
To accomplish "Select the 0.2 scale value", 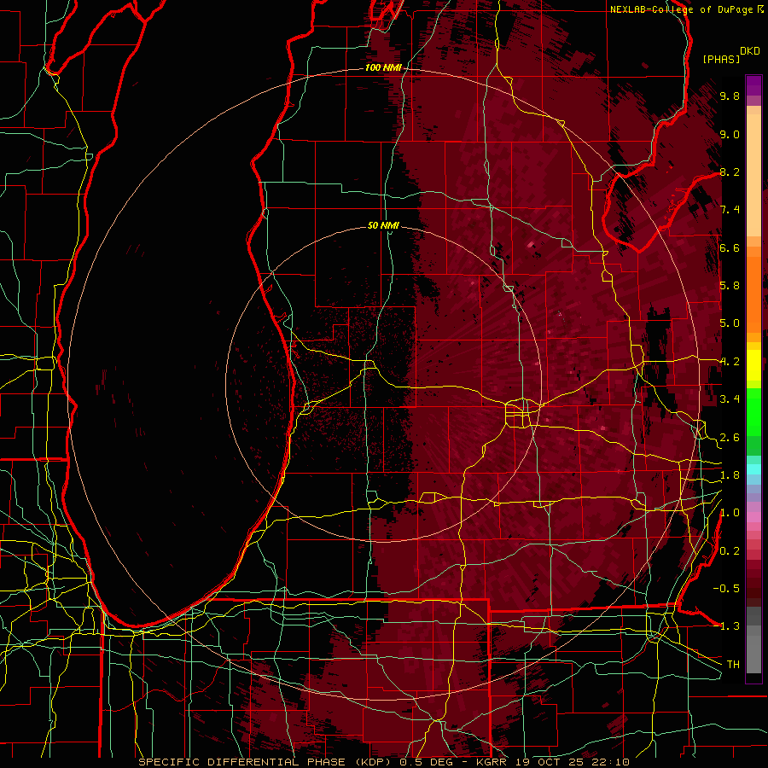I will [x=730, y=551].
